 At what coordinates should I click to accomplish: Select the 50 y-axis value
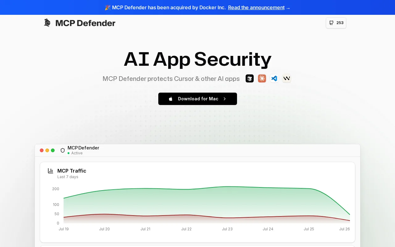click(57, 214)
